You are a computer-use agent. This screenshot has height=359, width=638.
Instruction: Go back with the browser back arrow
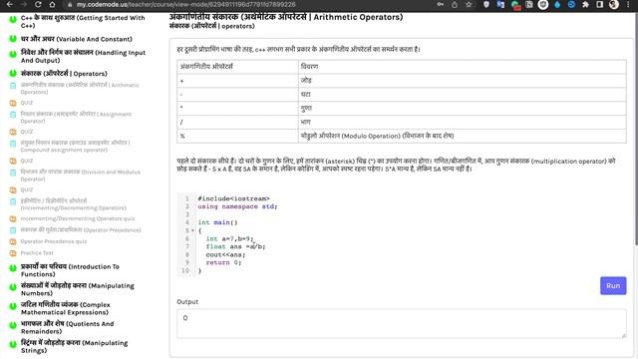[x=10, y=4]
